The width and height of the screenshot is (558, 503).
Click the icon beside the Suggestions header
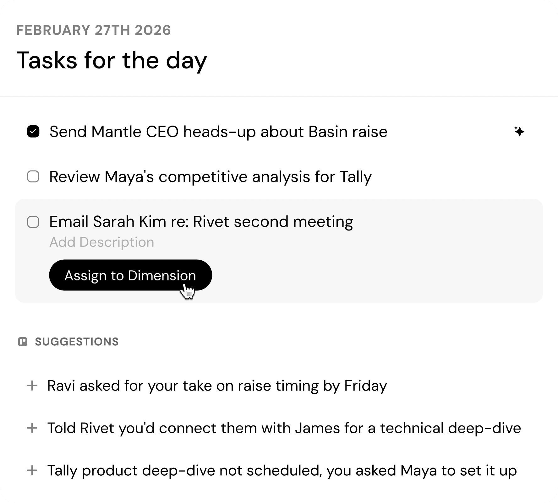(x=23, y=342)
